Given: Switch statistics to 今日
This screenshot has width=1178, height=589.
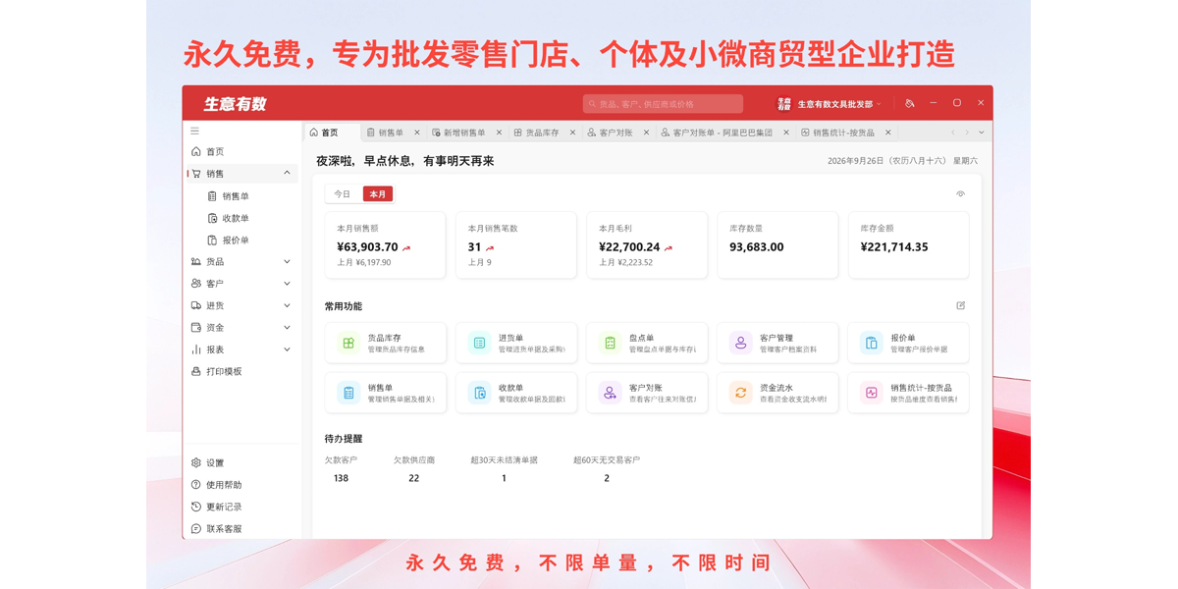Looking at the screenshot, I should [x=342, y=194].
